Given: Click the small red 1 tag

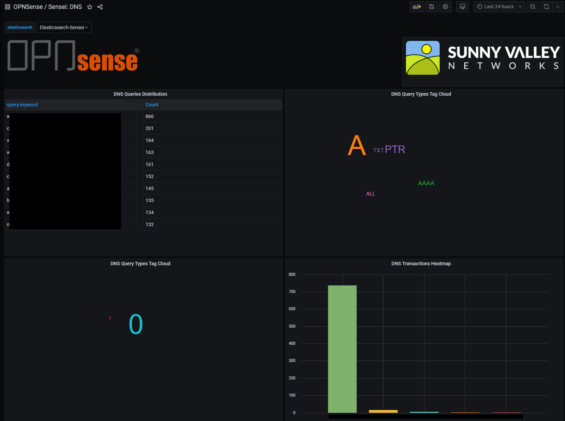Looking at the screenshot, I should [110, 318].
